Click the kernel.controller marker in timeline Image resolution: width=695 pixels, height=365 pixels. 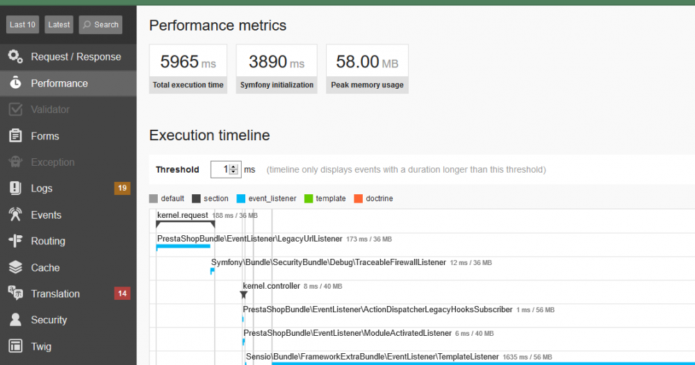243,295
